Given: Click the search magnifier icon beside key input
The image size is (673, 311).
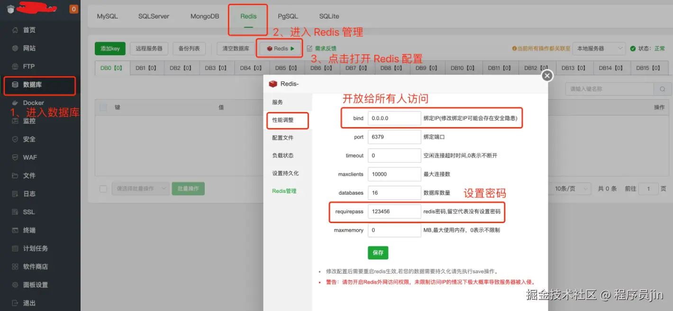Looking at the screenshot, I should pos(662,89).
